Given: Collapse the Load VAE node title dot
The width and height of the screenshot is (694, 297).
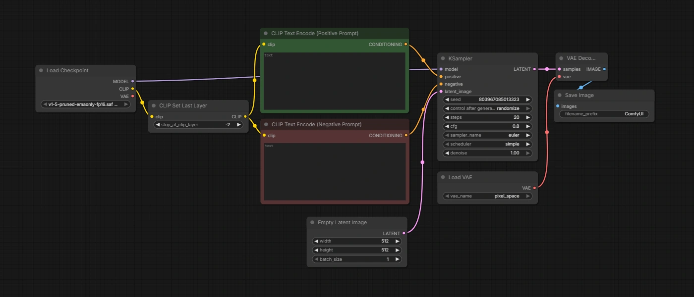Looking at the screenshot, I should (x=443, y=177).
